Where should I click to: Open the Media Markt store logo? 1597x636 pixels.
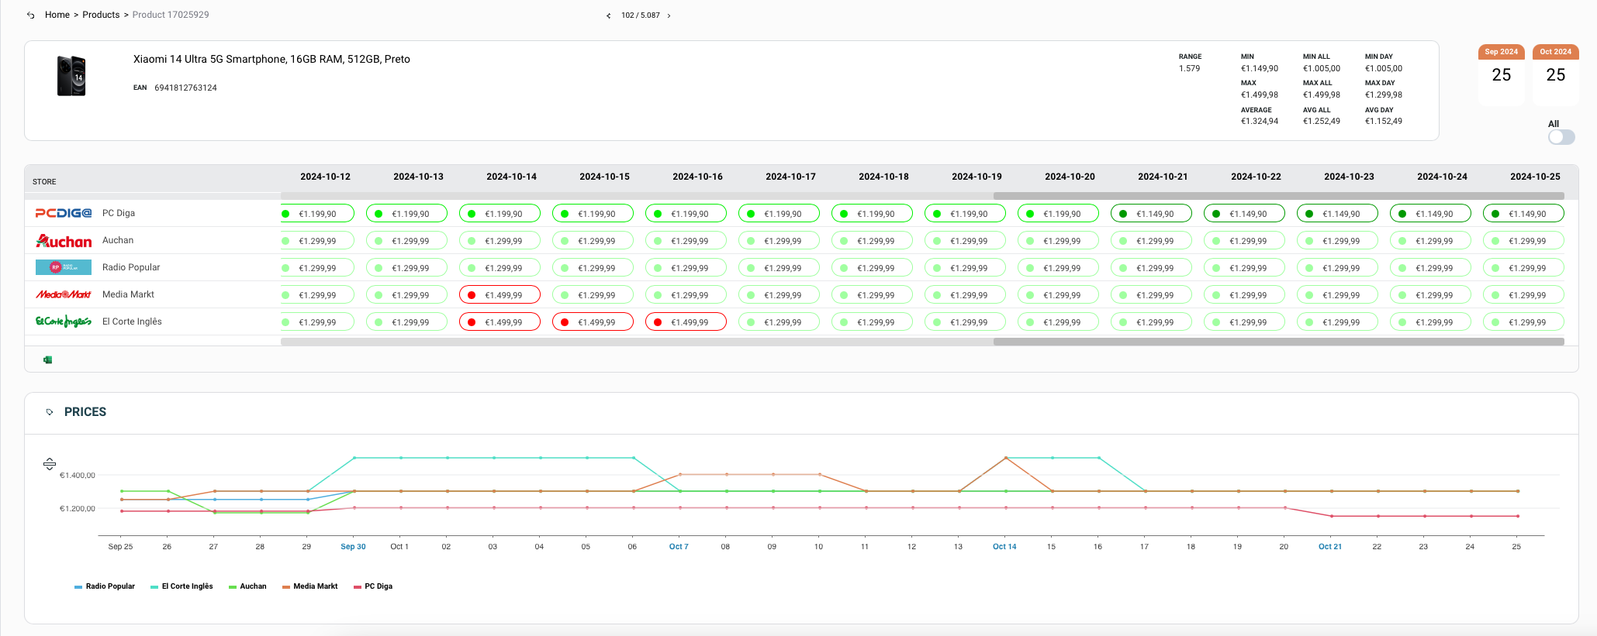[64, 294]
